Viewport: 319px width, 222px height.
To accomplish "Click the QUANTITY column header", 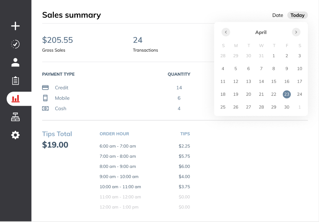I will tap(179, 74).
